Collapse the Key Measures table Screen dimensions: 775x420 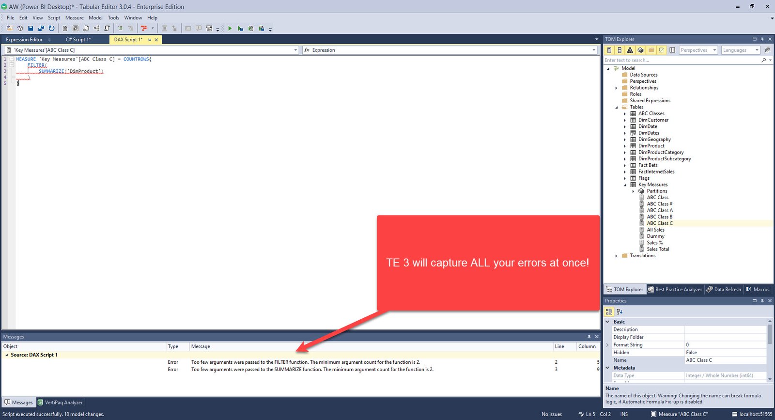[x=625, y=185]
